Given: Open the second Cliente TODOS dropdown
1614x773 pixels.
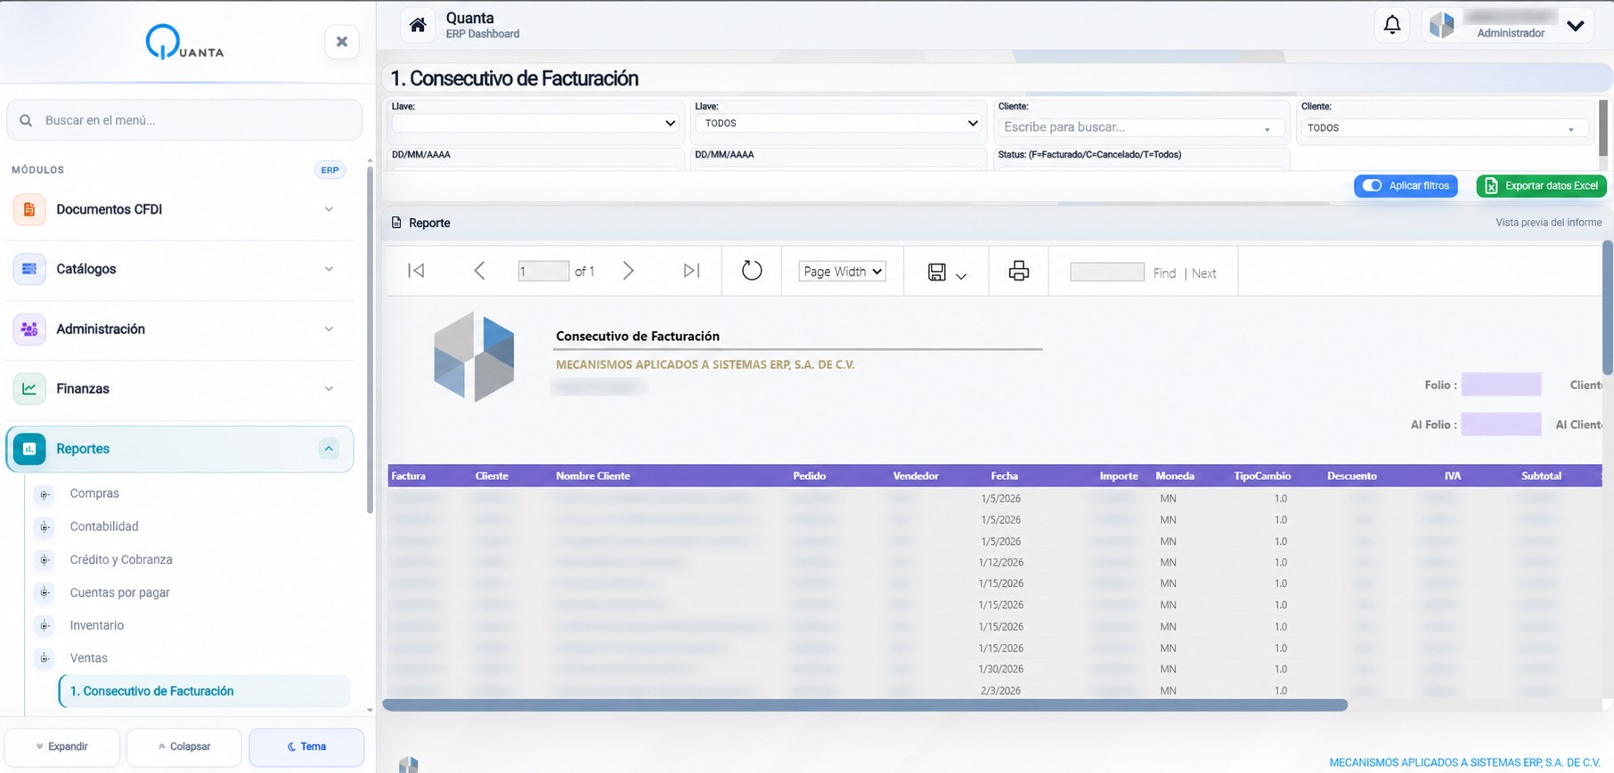Looking at the screenshot, I should [x=1445, y=128].
